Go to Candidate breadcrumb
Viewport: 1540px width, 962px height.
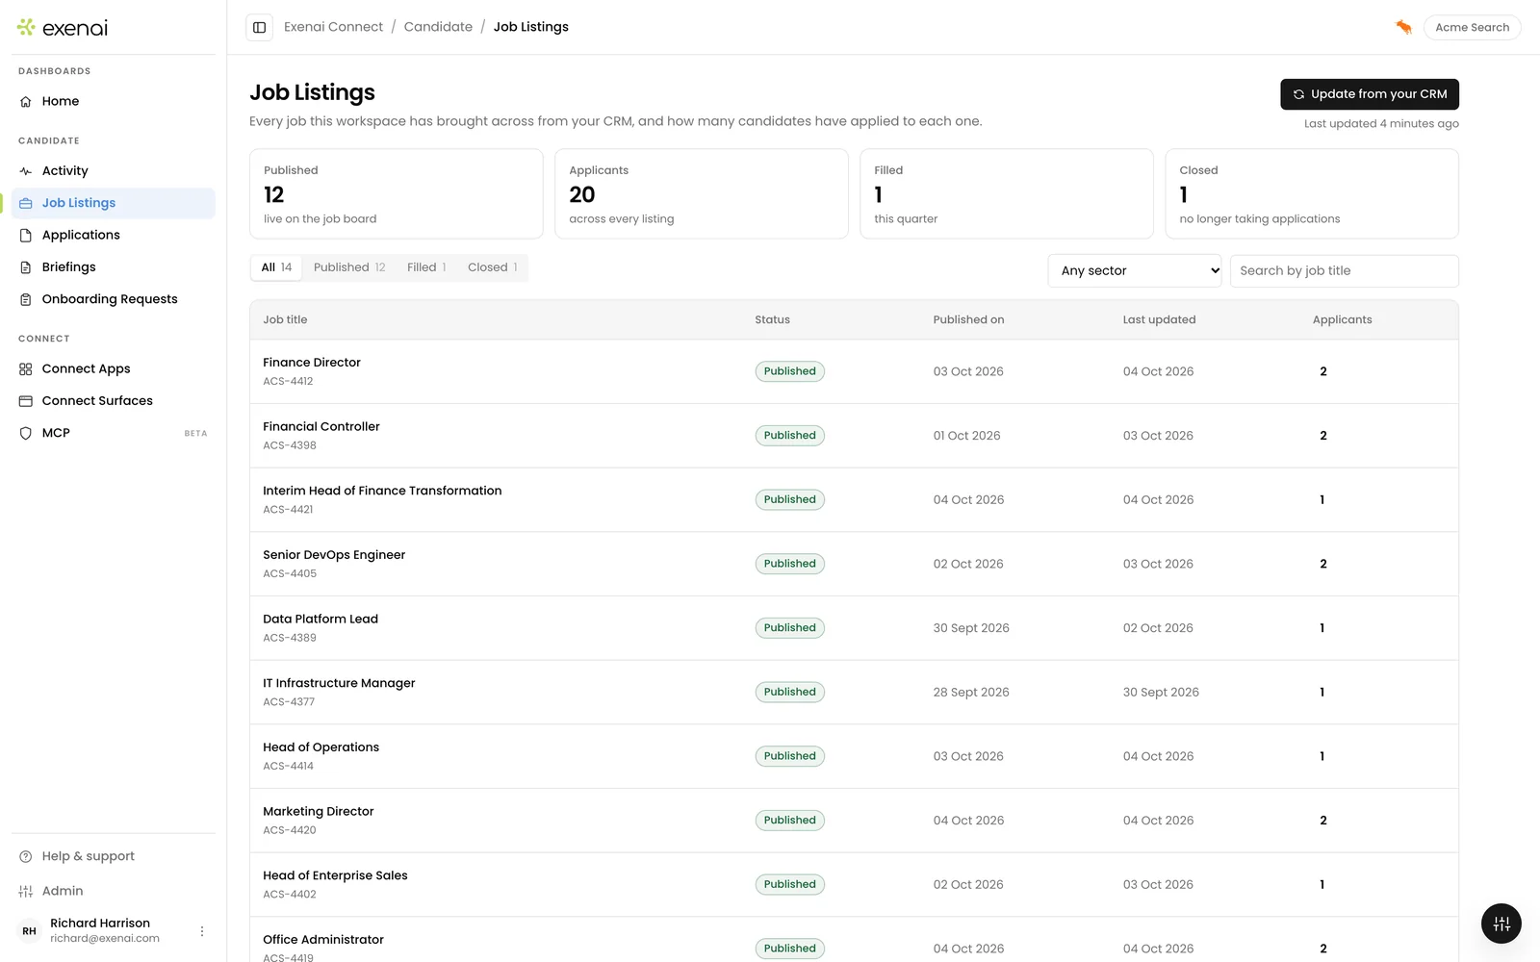pos(438,27)
